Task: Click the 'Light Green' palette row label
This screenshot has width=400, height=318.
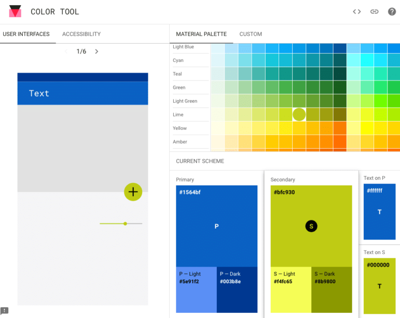Action: coord(185,101)
